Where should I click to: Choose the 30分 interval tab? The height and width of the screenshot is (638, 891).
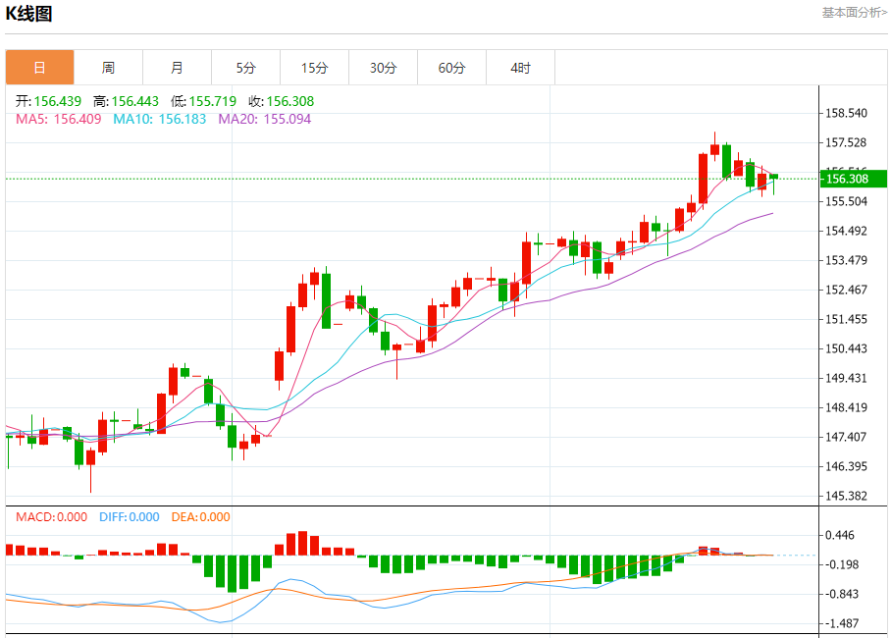pyautogui.click(x=383, y=68)
